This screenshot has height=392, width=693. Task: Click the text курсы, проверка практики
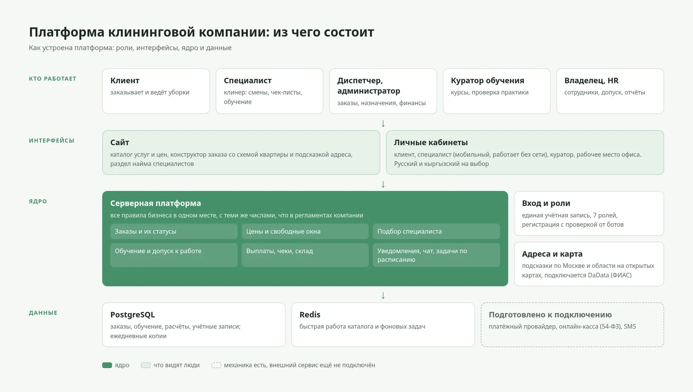coord(490,92)
